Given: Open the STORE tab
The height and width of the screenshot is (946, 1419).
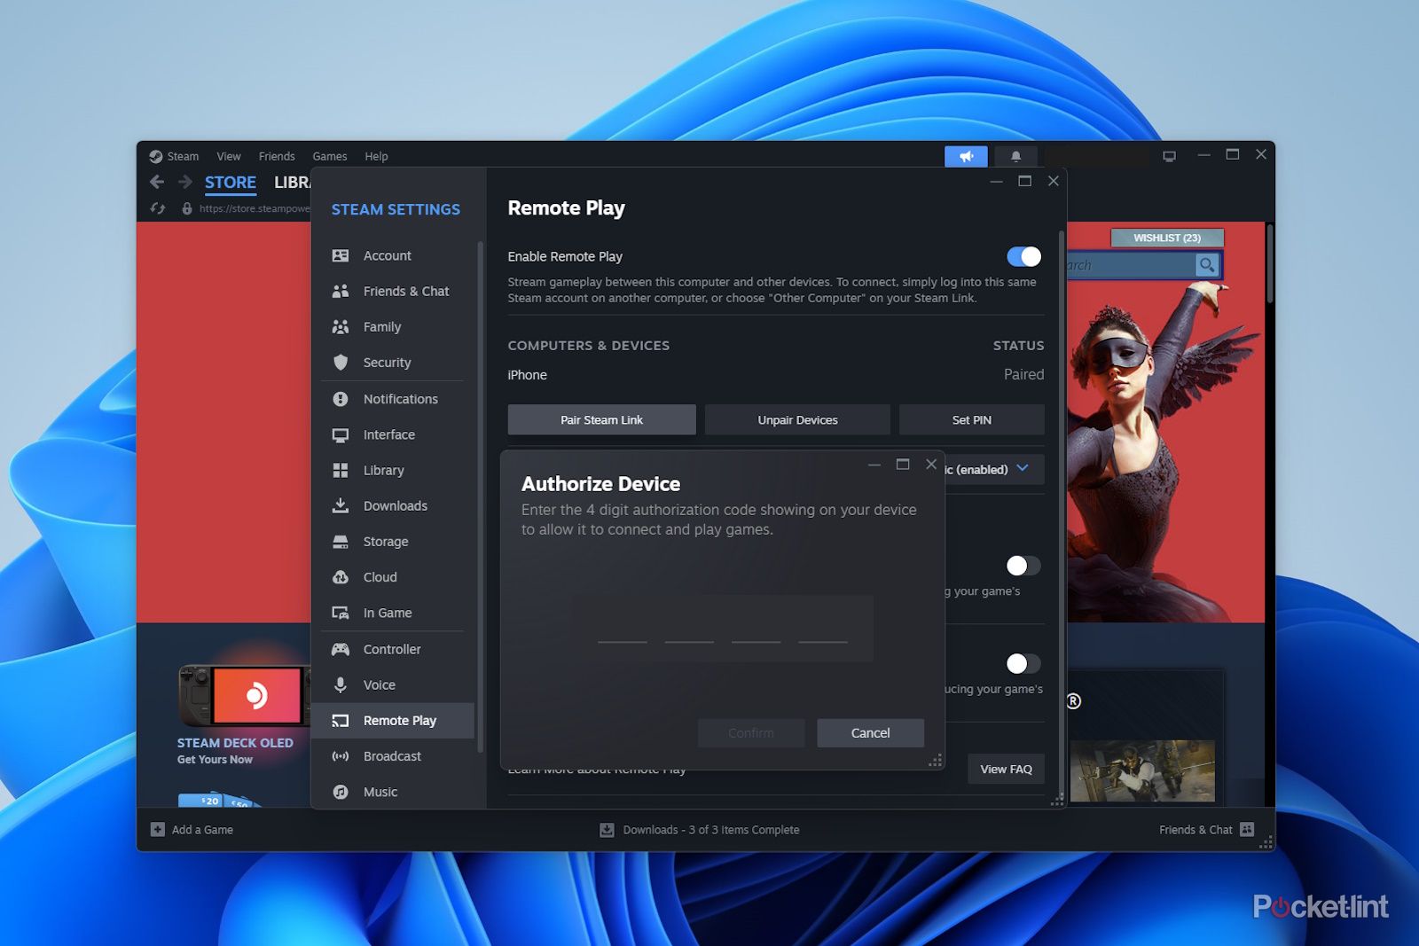Looking at the screenshot, I should [x=230, y=183].
